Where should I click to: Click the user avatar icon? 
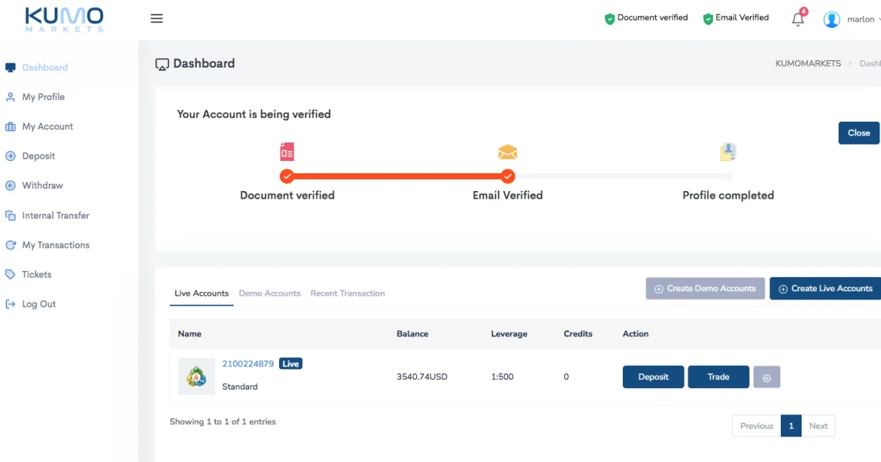point(831,19)
